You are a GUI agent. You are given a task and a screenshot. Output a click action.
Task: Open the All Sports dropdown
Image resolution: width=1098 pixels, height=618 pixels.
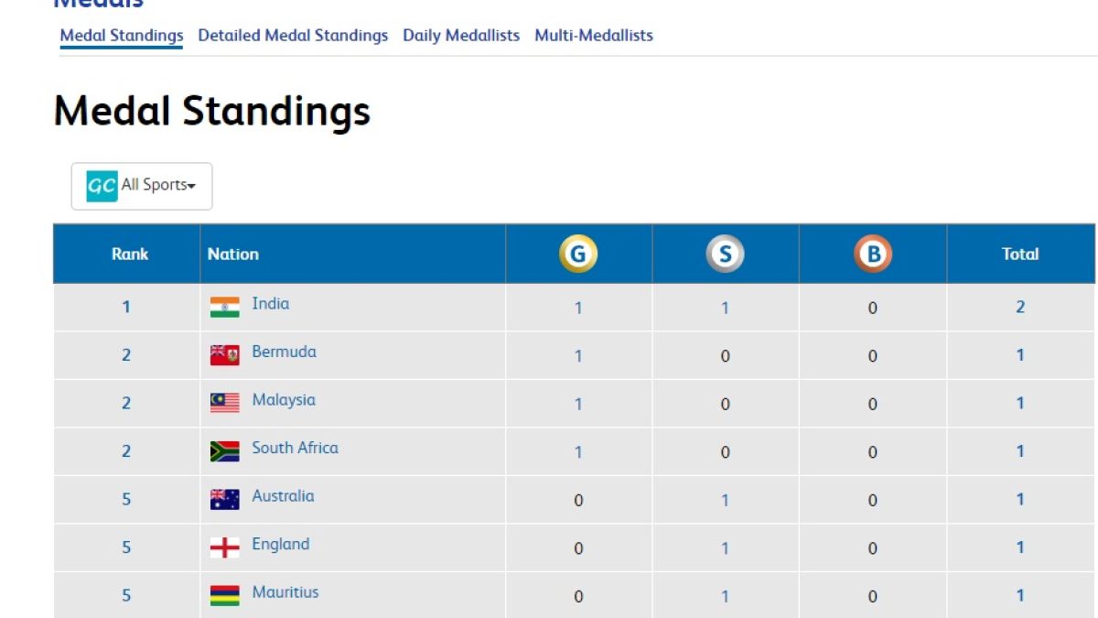142,186
